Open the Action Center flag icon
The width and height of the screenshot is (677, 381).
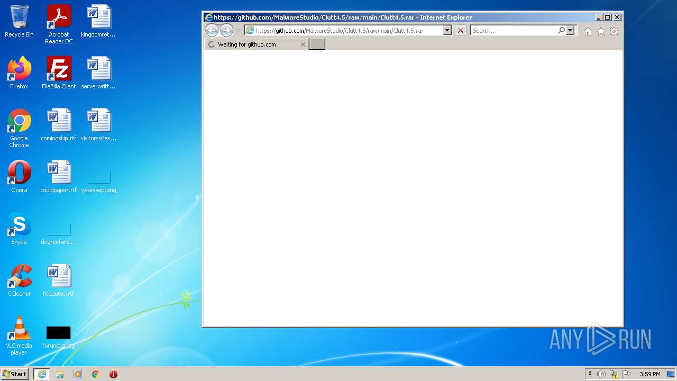pos(626,374)
